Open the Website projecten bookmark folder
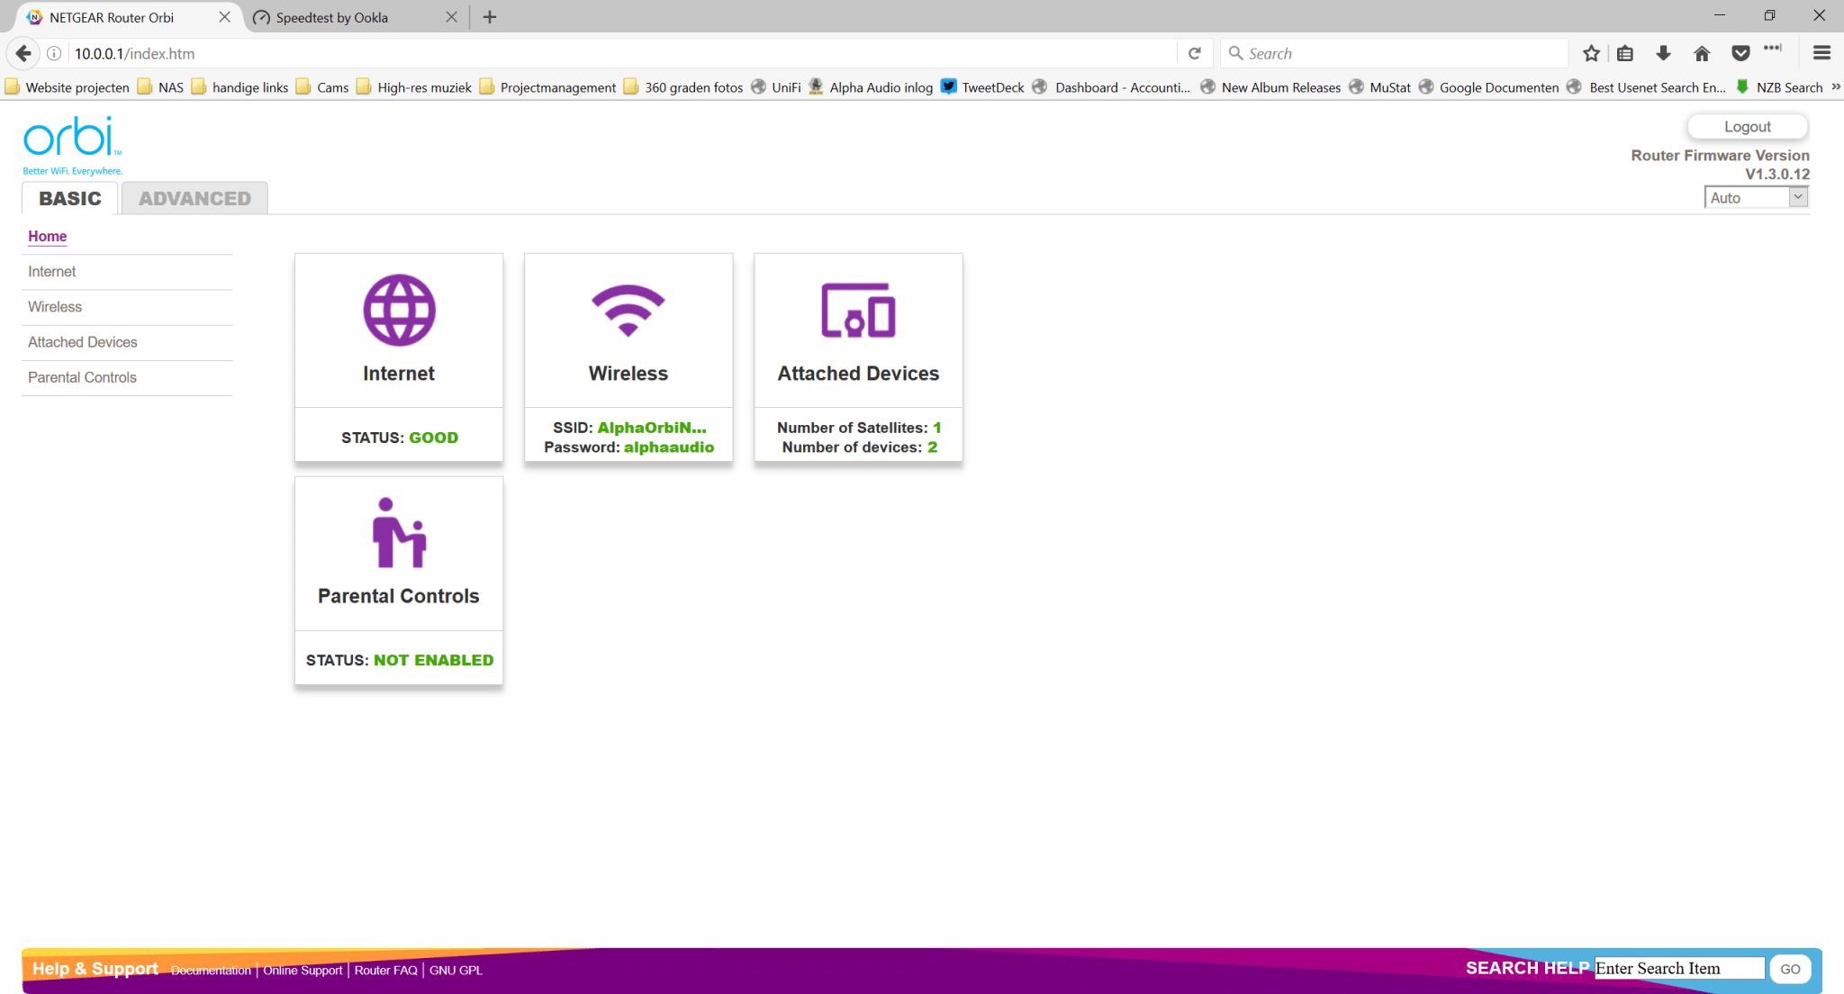 pyautogui.click(x=68, y=86)
